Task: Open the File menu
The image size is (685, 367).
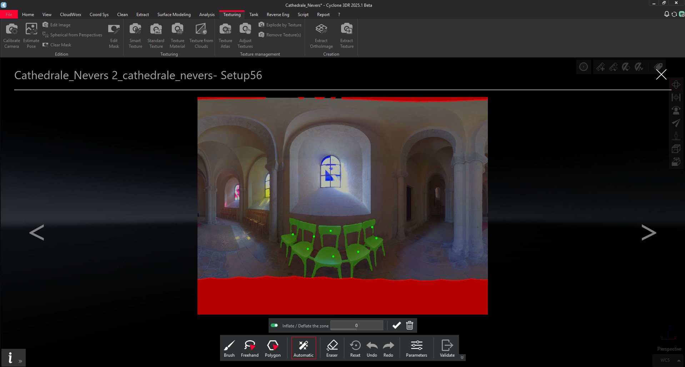Action: 9,15
